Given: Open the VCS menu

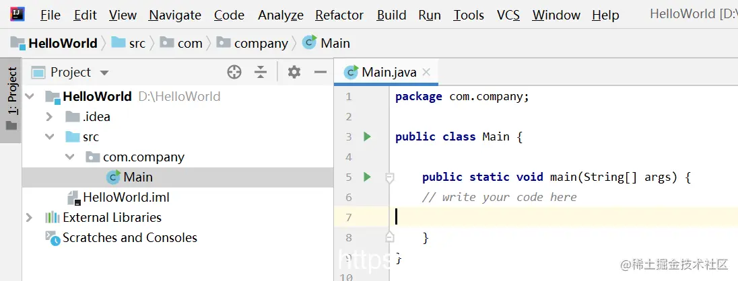Looking at the screenshot, I should [508, 15].
